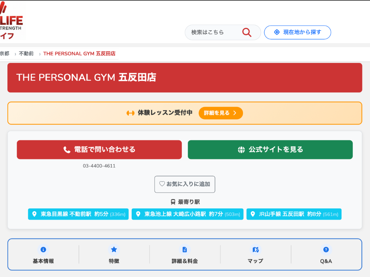
Task: Click map pin on 五反田駅 tag
Action: tap(253, 214)
